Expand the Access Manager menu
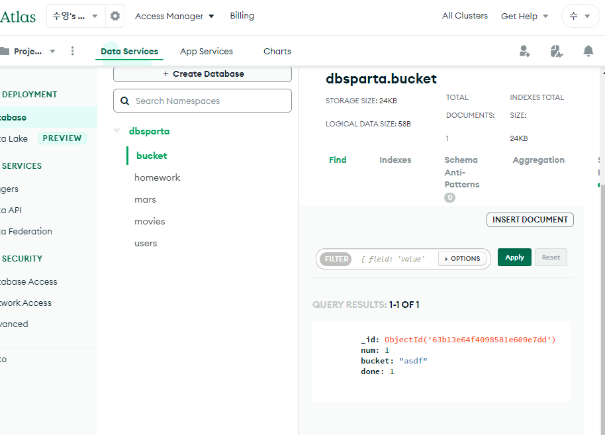Image resolution: width=605 pixels, height=435 pixels. (174, 16)
